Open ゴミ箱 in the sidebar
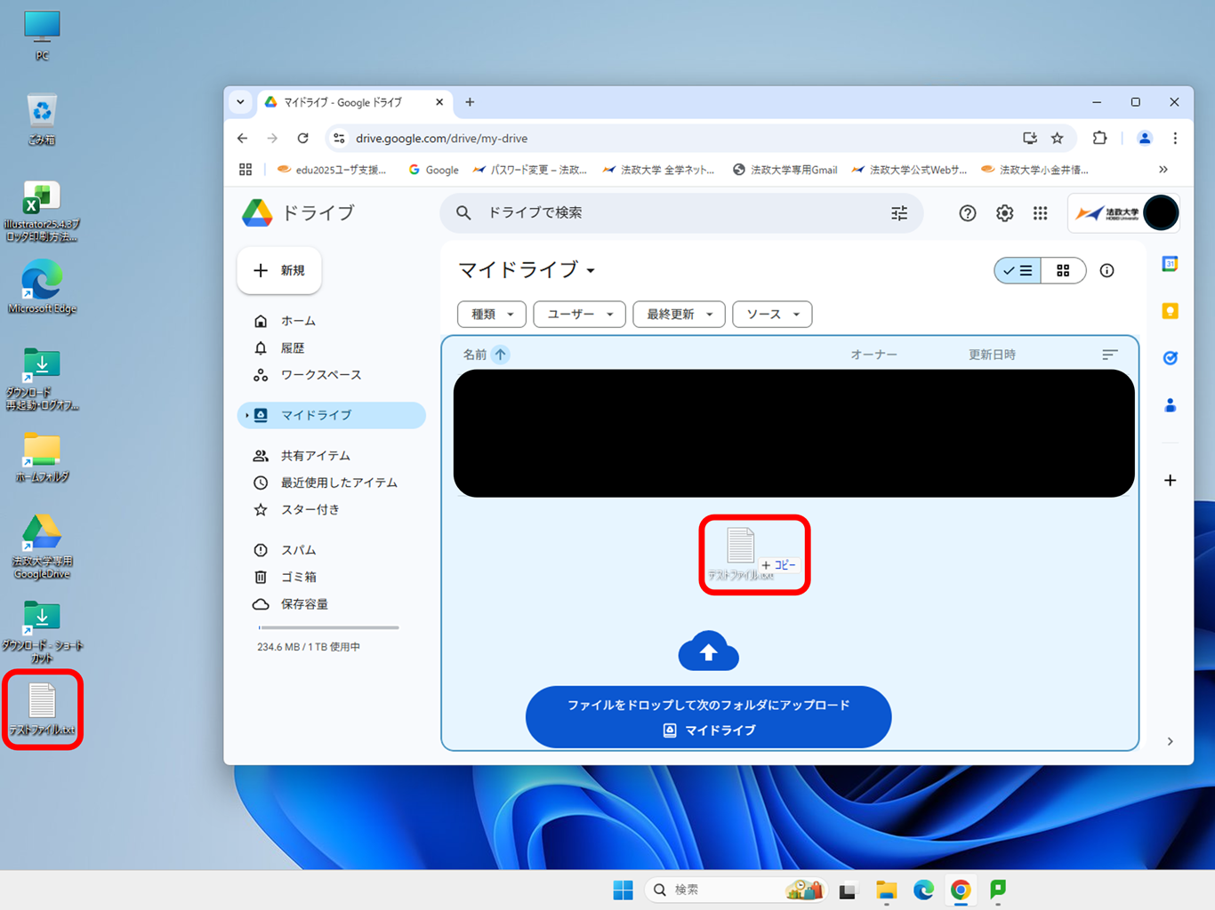Screen dimensions: 1215x910 299,577
